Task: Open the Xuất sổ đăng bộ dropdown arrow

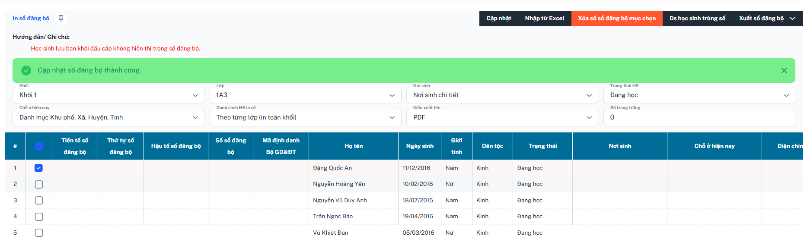Action: point(792,19)
